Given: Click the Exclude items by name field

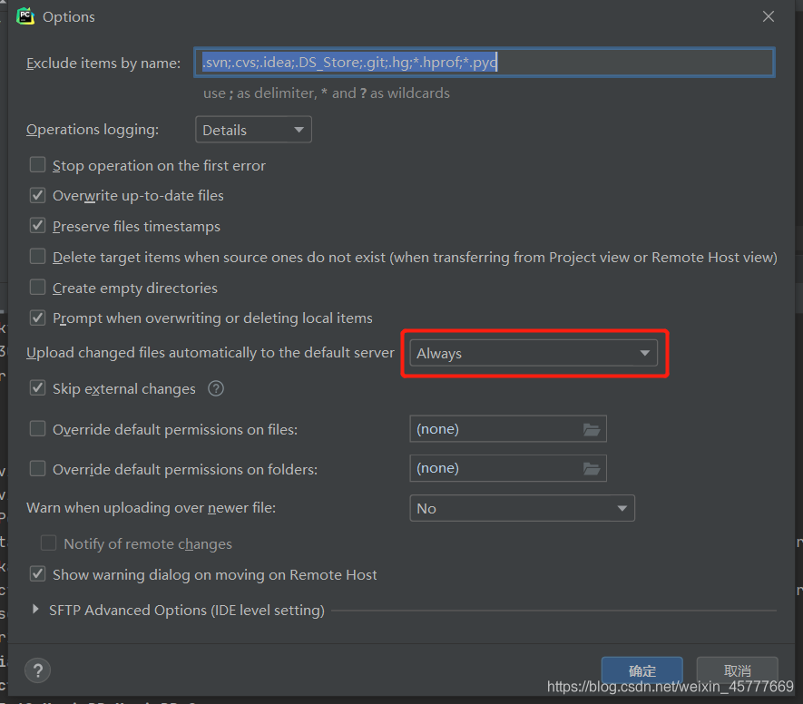Looking at the screenshot, I should pos(483,63).
